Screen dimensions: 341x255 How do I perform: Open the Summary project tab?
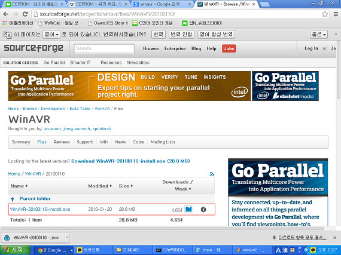[x=21, y=142]
